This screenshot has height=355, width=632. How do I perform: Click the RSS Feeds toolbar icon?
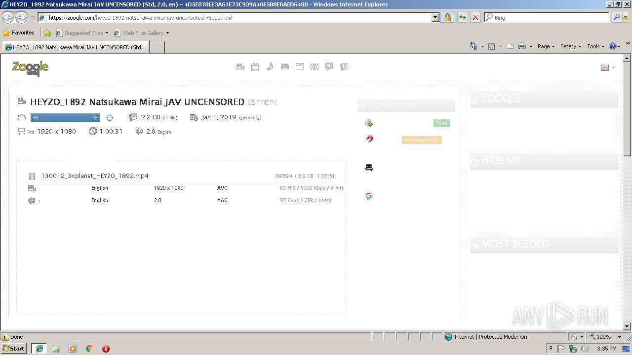click(491, 46)
